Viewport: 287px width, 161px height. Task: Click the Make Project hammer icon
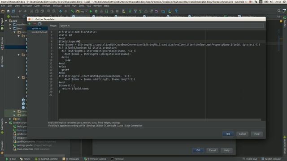coord(72,11)
